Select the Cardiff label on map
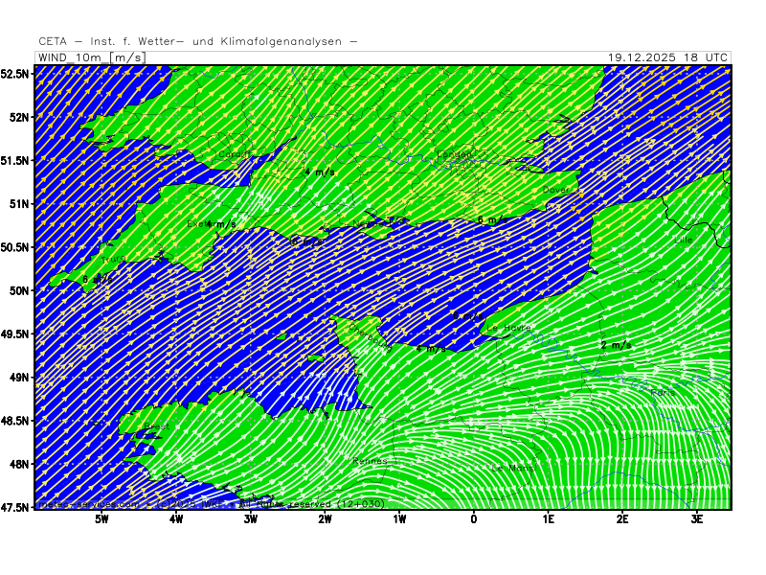The height and width of the screenshot is (575, 766). [x=235, y=153]
